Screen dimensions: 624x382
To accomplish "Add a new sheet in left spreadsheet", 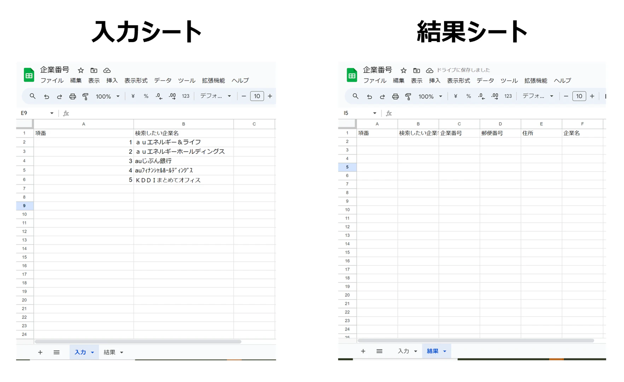I will coord(40,352).
